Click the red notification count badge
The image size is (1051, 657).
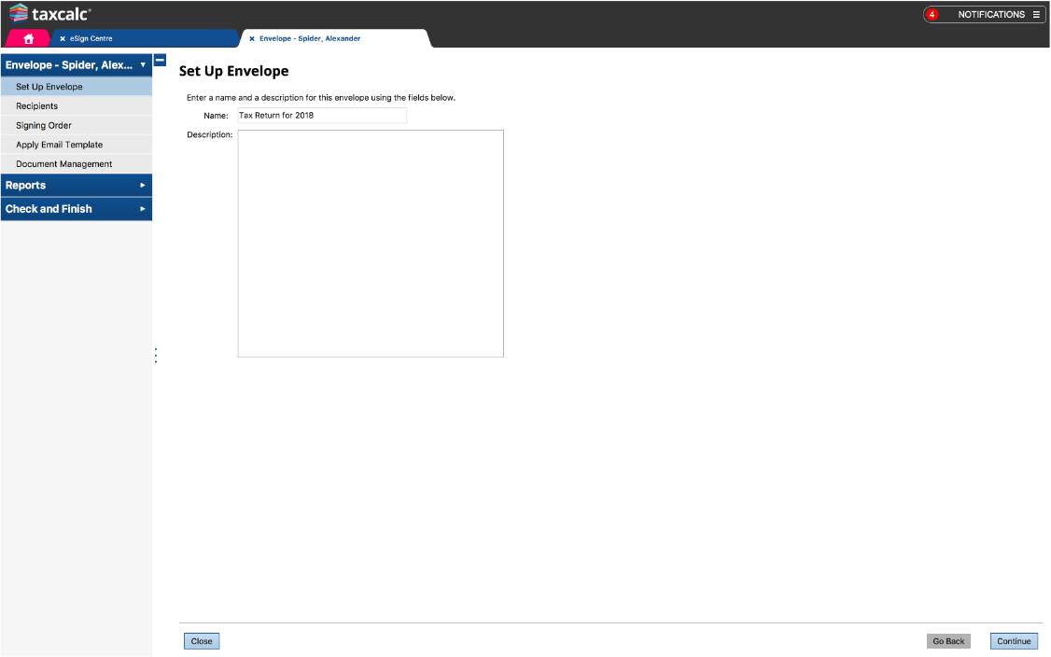pos(932,15)
